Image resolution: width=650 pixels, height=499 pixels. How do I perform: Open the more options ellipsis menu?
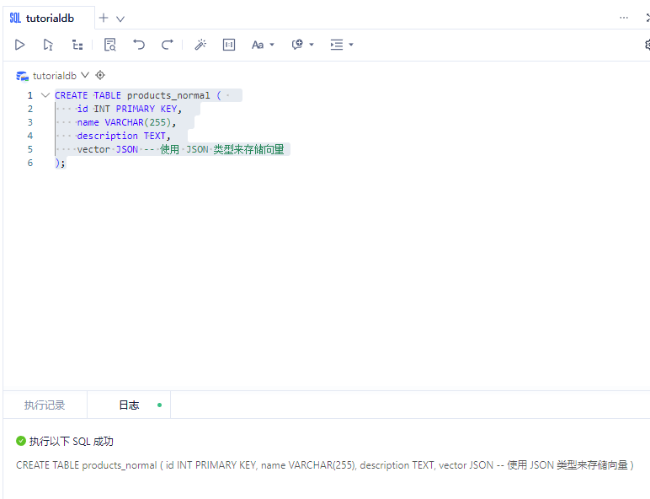click(x=624, y=18)
